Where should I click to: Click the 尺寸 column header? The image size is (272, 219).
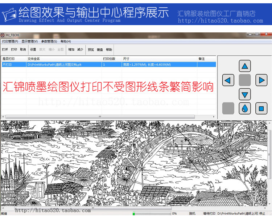pyautogui.click(x=160, y=59)
